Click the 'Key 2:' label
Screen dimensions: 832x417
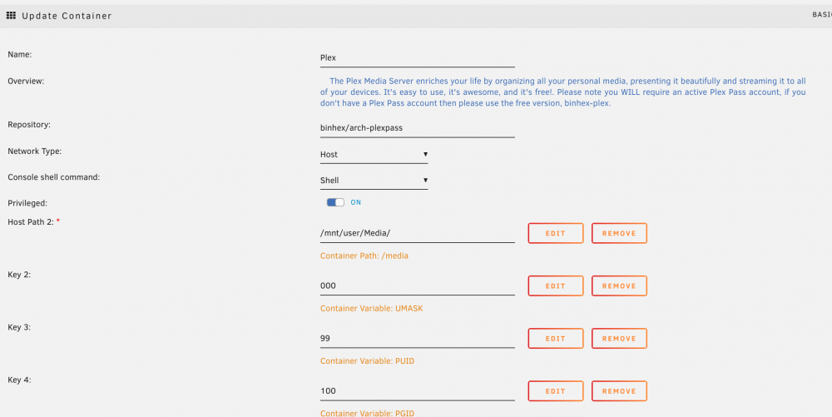click(19, 275)
